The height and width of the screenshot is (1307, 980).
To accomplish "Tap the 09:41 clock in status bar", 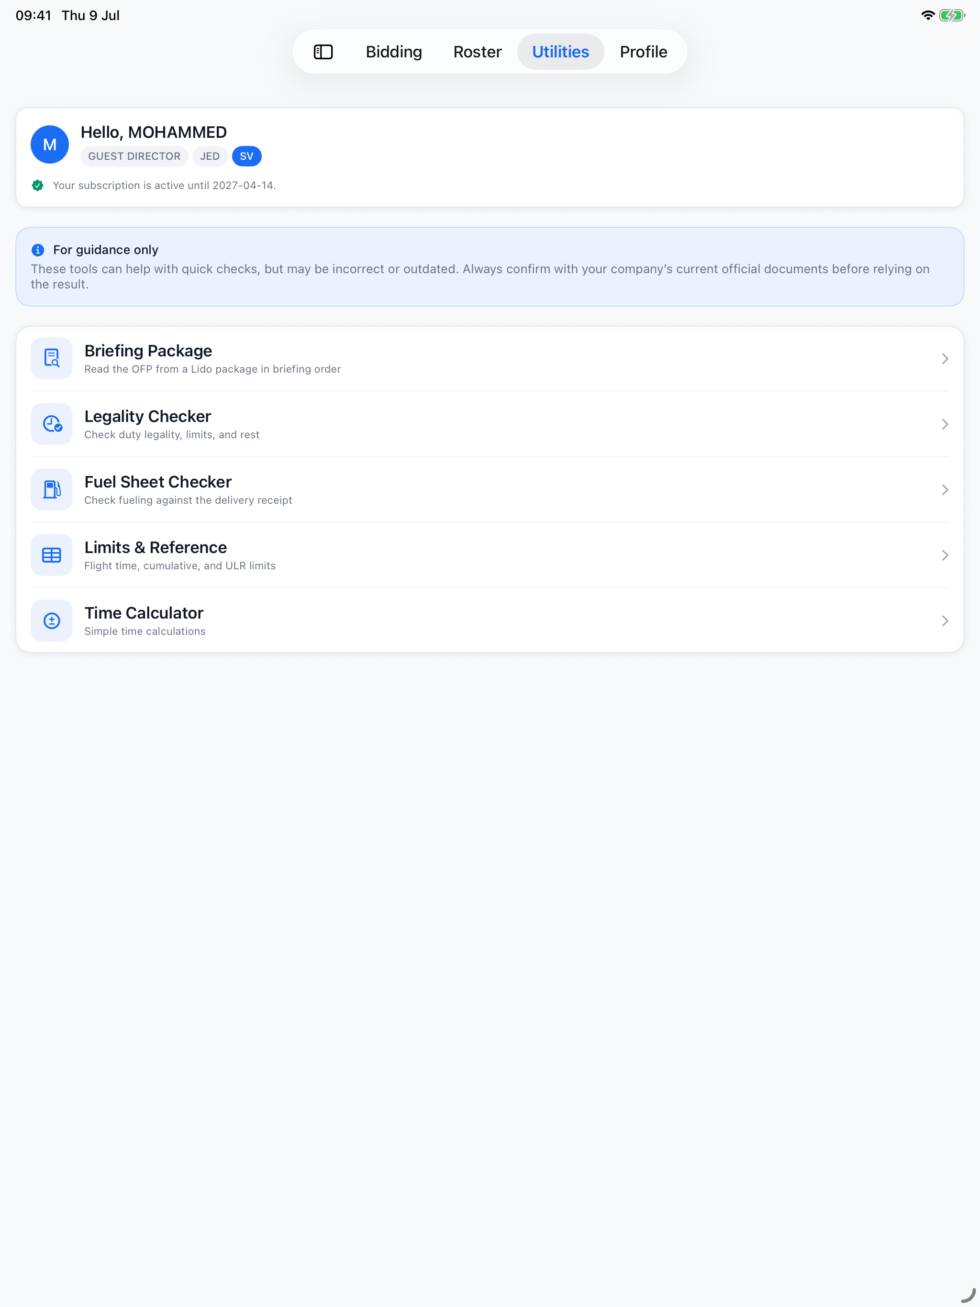I will tap(33, 15).
